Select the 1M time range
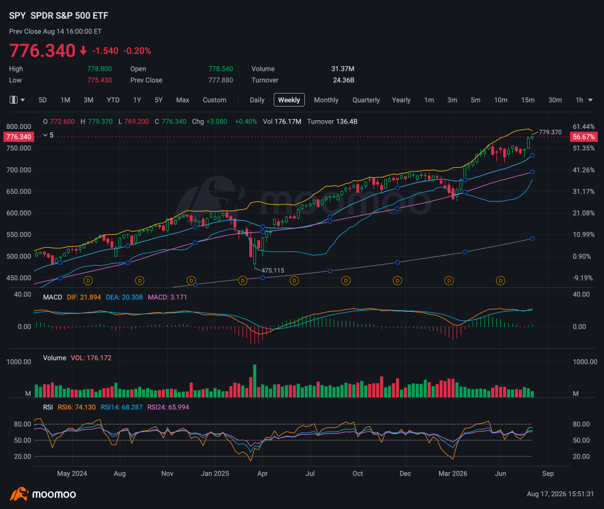Screen dimensions: 604x509 pos(65,100)
